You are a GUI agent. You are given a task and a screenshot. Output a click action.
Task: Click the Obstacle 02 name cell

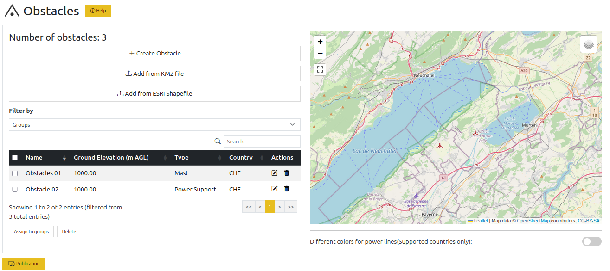tap(42, 189)
